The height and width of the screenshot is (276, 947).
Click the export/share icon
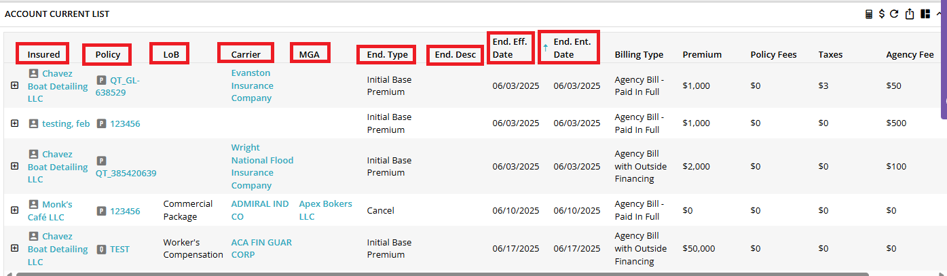910,14
